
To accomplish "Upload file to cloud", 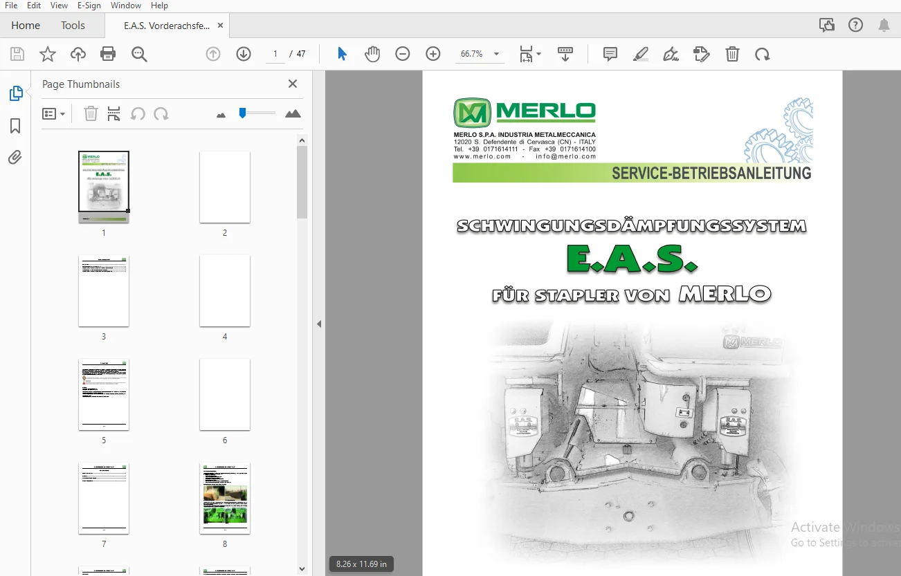I will coord(78,54).
